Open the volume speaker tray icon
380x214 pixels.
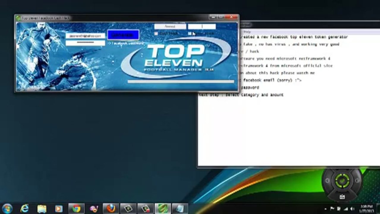coord(352,209)
